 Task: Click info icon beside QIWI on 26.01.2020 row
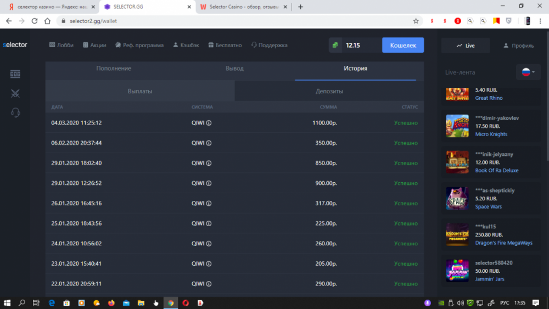click(x=209, y=204)
